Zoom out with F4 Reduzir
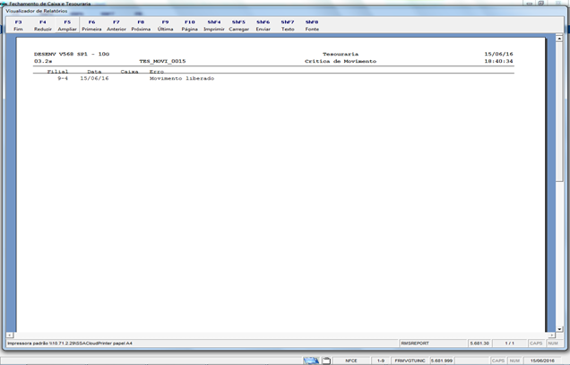The height and width of the screenshot is (365, 570). tap(42, 25)
